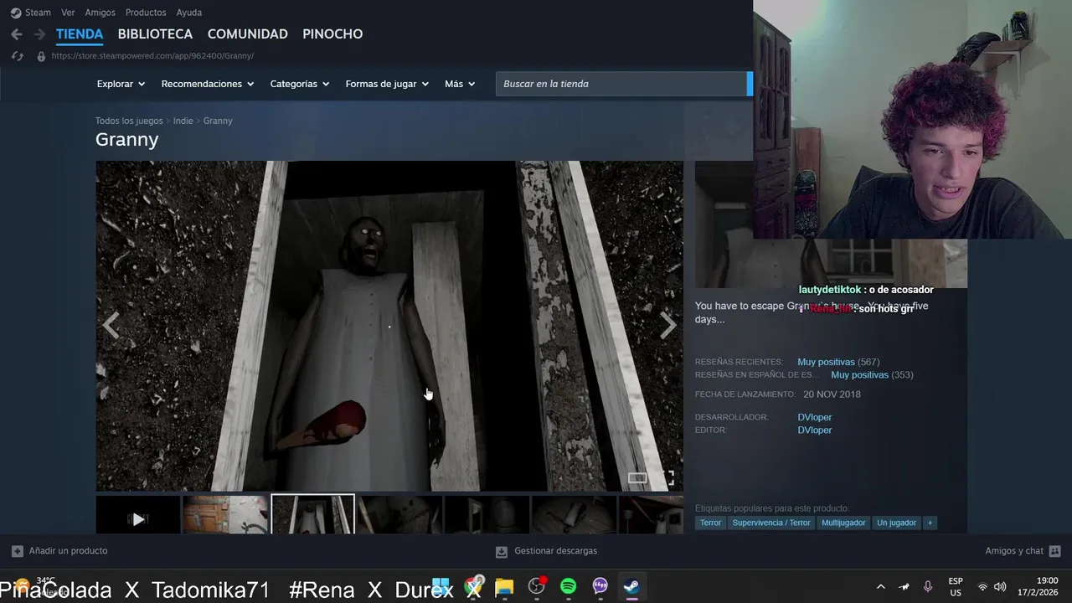Click the microphone tray icon

[x=927, y=587]
